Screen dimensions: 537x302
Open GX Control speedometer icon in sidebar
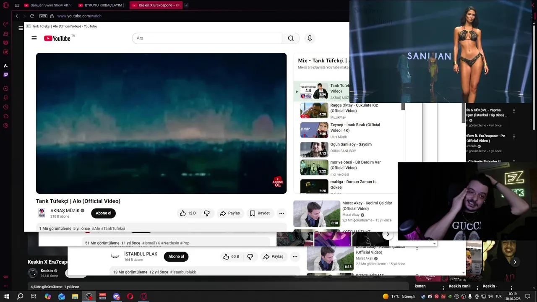[x=6, y=24]
